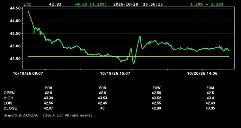Click the 1.29% - 1.18% range text
Image resolution: width=241 pixels, height=128 pixels.
coord(207,4)
